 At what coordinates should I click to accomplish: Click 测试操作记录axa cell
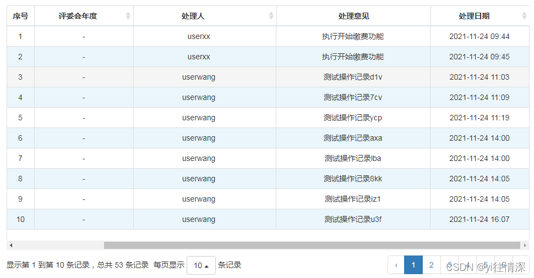tap(353, 138)
